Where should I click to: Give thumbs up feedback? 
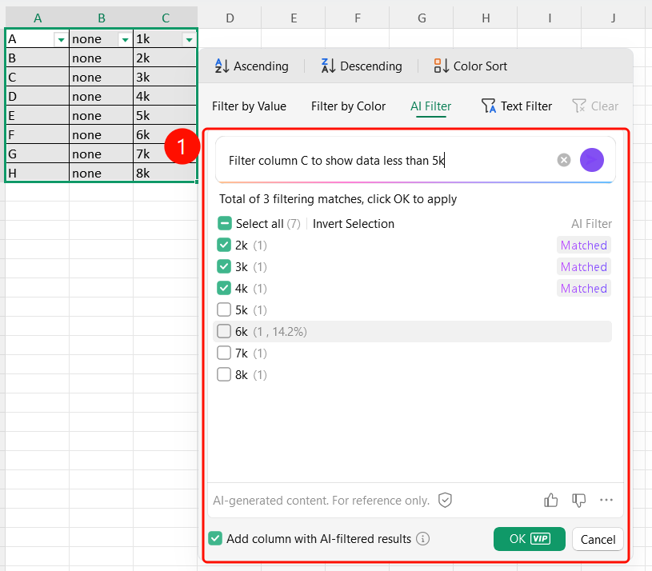coord(551,500)
